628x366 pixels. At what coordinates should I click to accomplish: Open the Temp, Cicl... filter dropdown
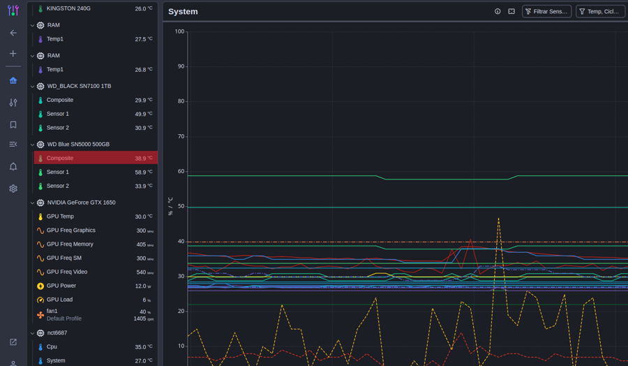point(600,12)
